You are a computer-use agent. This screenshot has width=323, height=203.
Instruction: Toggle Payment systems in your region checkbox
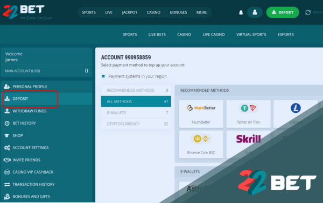pyautogui.click(x=103, y=76)
